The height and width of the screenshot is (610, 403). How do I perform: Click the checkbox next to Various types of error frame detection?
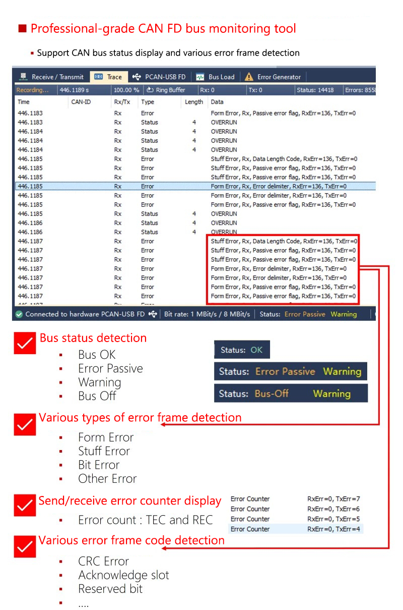(25, 424)
